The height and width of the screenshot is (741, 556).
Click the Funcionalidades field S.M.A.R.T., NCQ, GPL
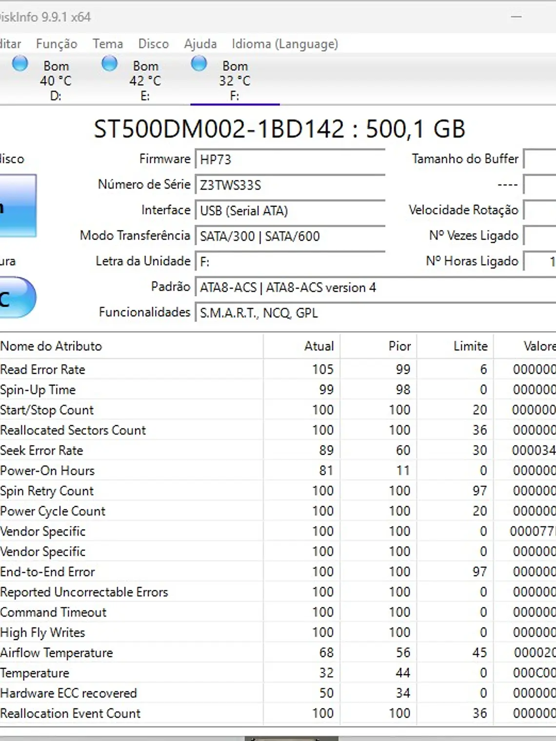(375, 313)
